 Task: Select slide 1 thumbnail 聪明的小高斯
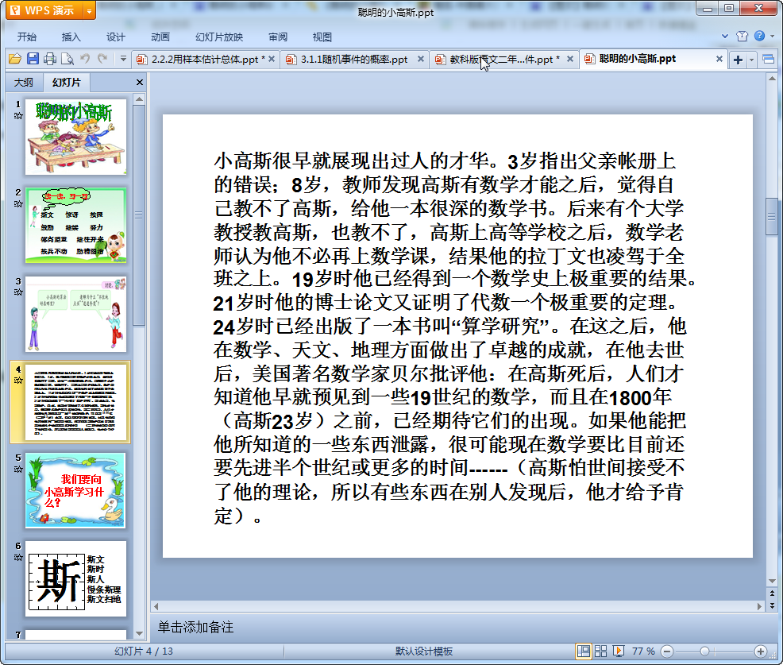point(76,137)
